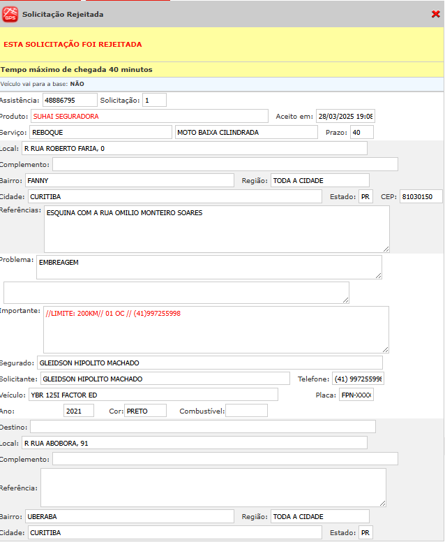Select the Solicitação number field
The image size is (445, 547).
(x=154, y=100)
